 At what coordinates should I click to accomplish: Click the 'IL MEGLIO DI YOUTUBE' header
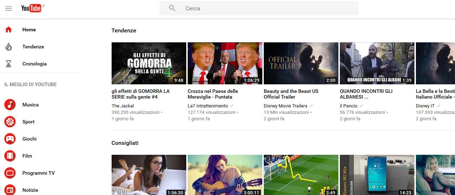31,84
